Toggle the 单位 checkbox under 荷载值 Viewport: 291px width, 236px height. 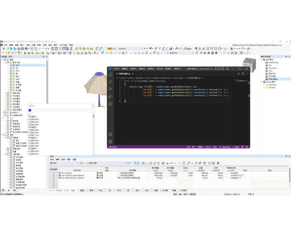[x=11, y=140]
